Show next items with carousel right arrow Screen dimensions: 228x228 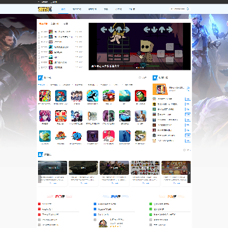point(189,173)
